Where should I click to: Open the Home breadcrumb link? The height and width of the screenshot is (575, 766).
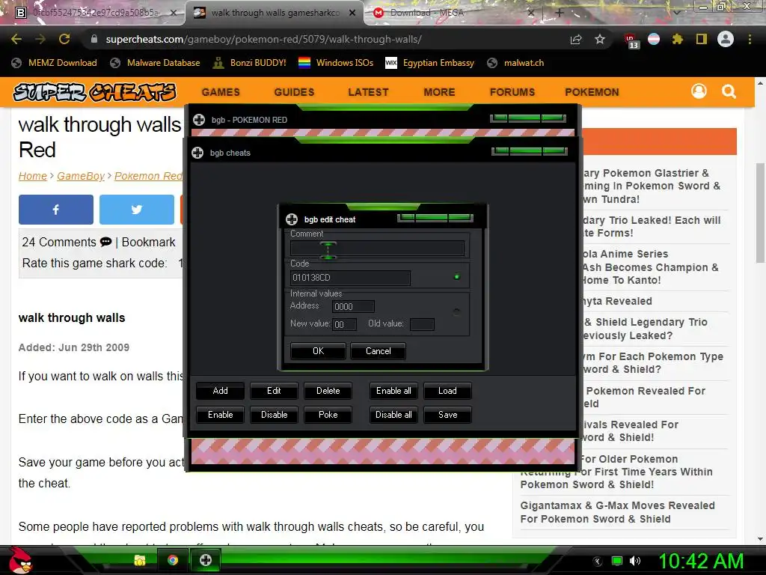[x=33, y=176]
